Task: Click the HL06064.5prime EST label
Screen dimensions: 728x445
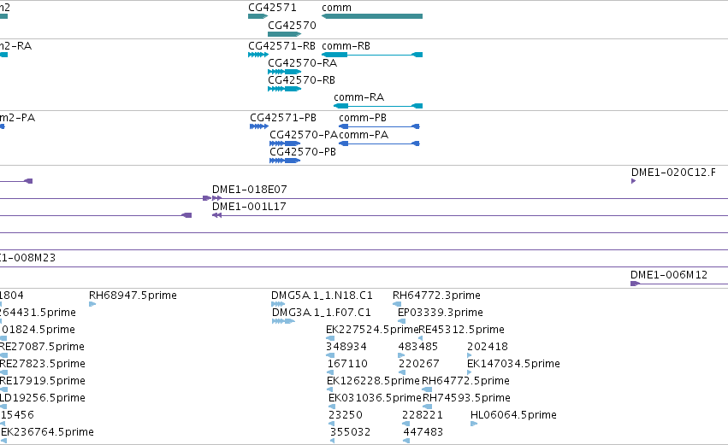Action: 513,415
